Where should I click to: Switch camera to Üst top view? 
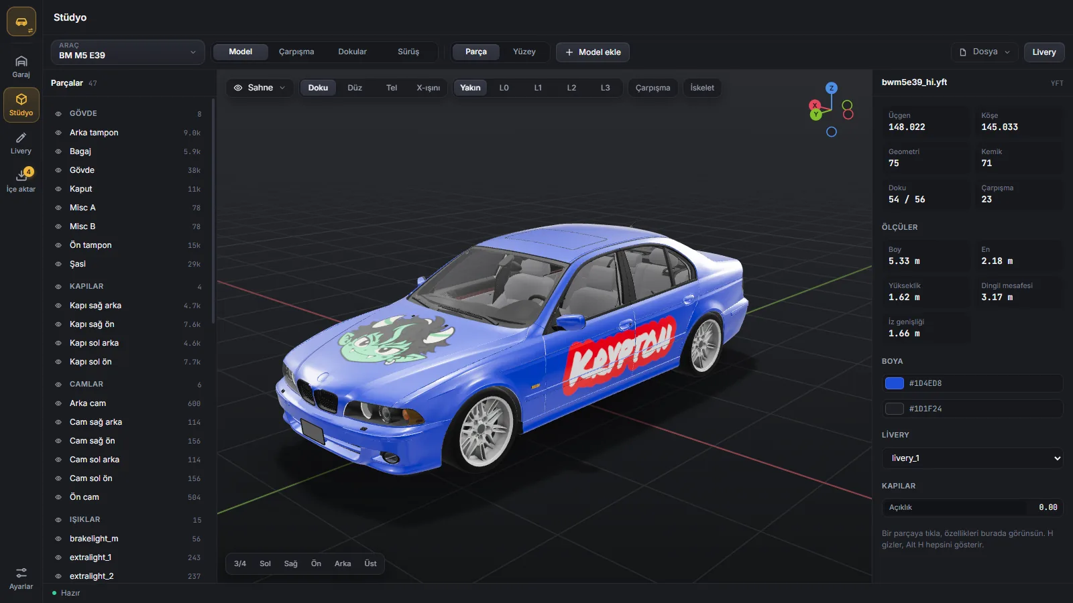(x=370, y=563)
